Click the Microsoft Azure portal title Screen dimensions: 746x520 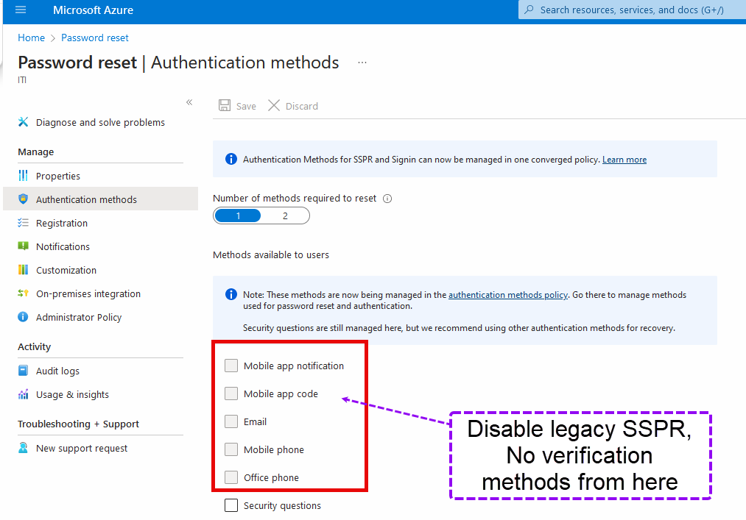[93, 10]
